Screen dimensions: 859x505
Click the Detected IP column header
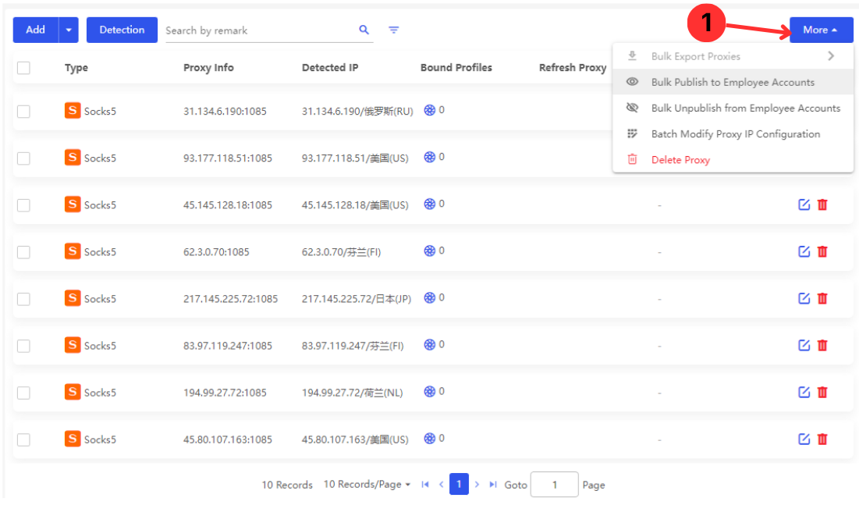330,67
